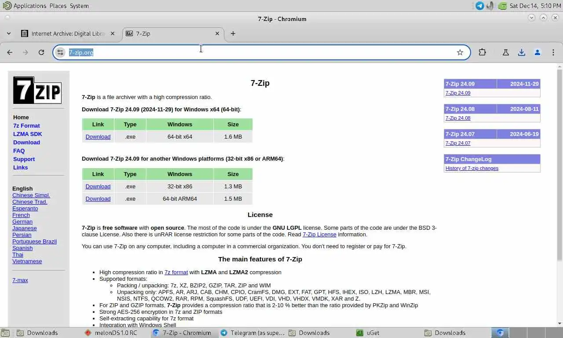
Task: Switch language to Vietnamese
Action: [x=27, y=261]
